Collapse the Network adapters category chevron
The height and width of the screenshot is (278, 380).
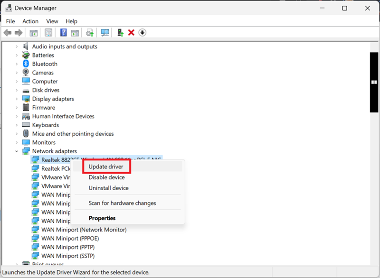coord(17,151)
